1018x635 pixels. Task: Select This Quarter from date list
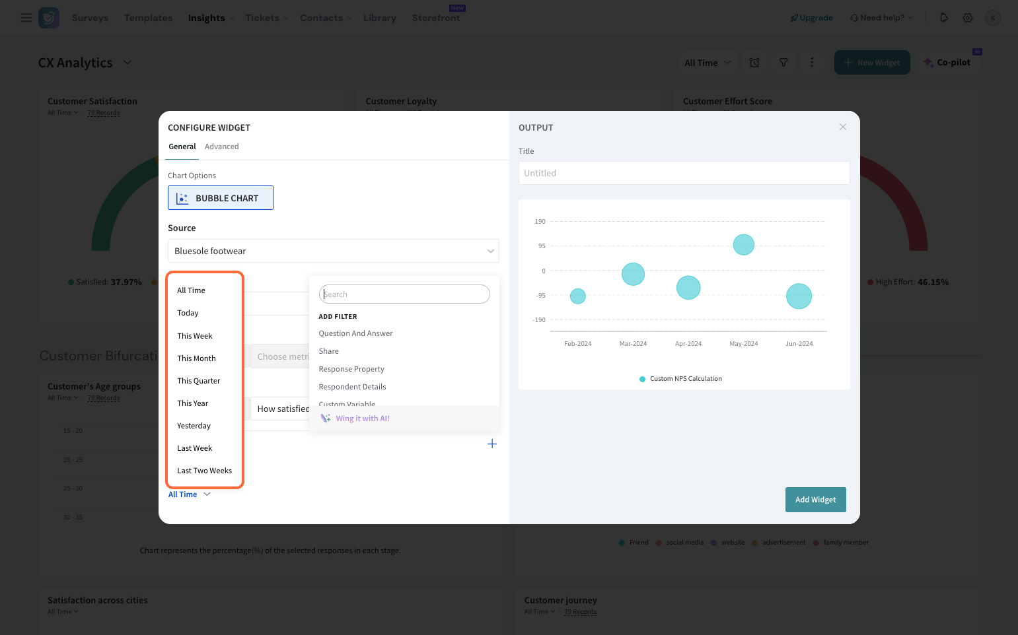tap(198, 381)
